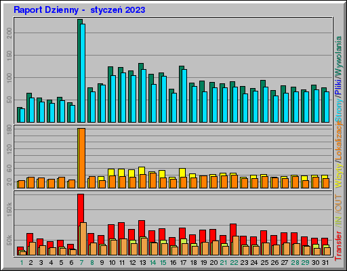
Task: Click the 'Lokalizacje' legend label
Action: click(x=338, y=141)
